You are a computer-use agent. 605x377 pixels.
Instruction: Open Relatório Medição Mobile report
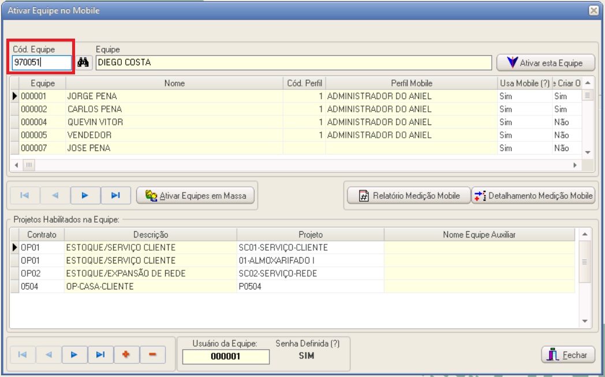point(408,196)
